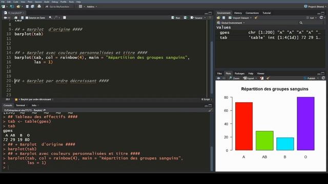
Task: Click the Environment search magnifier
Action: pos(301,22)
